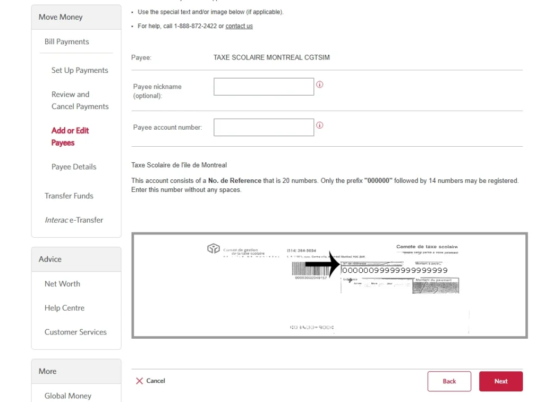Open Customer Services section
Image resolution: width=544 pixels, height=402 pixels.
click(75, 332)
